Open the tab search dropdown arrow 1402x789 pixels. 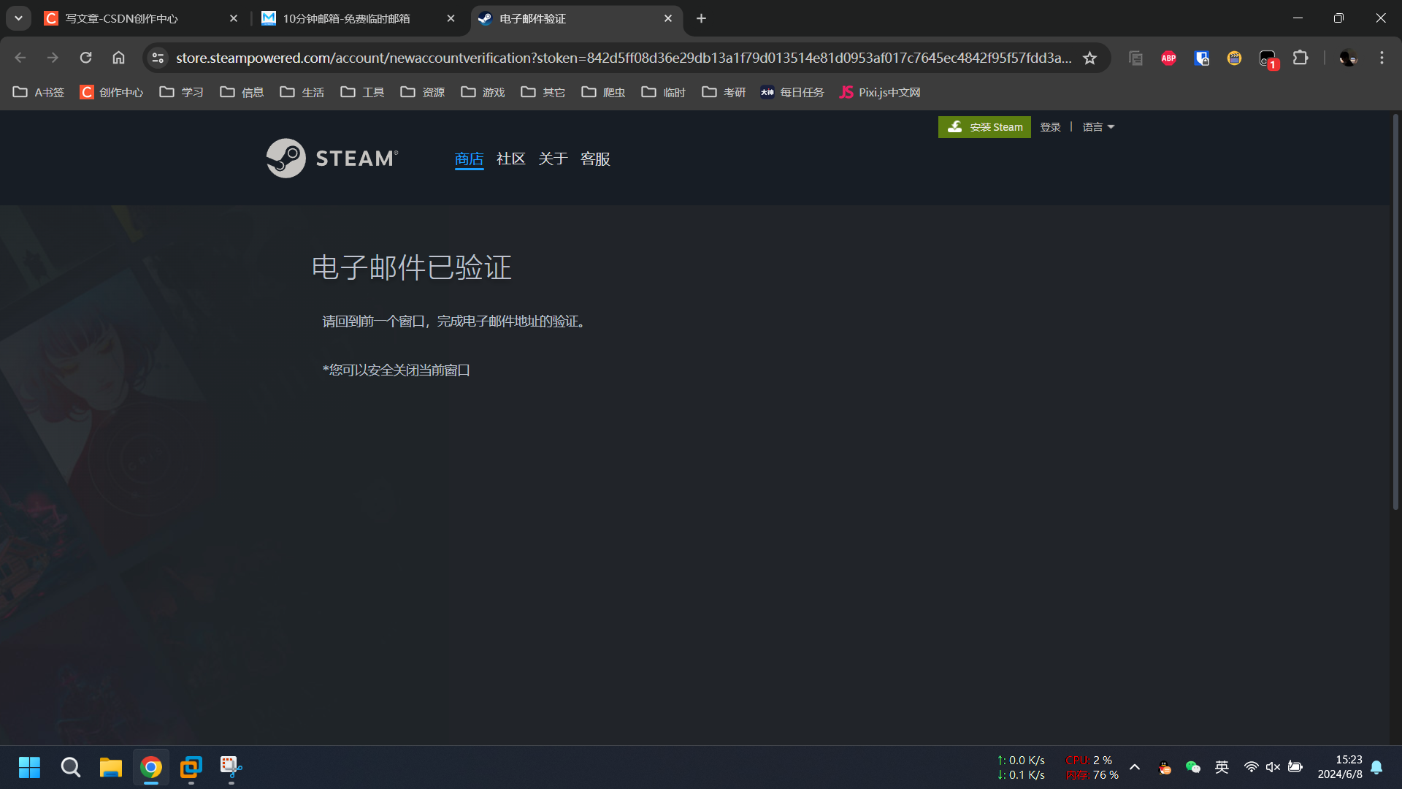(x=18, y=18)
